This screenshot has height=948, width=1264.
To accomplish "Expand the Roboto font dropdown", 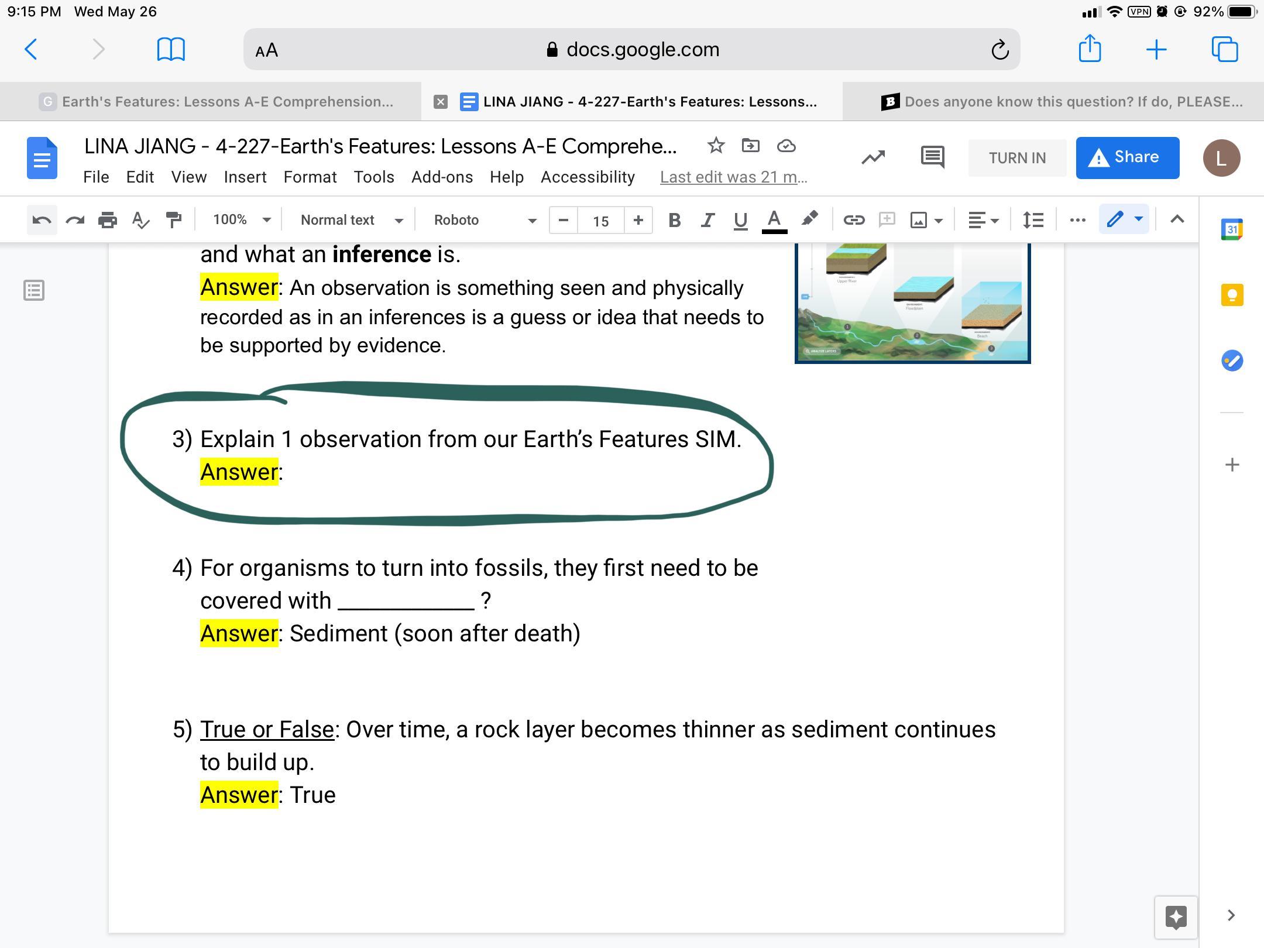I will 484,220.
